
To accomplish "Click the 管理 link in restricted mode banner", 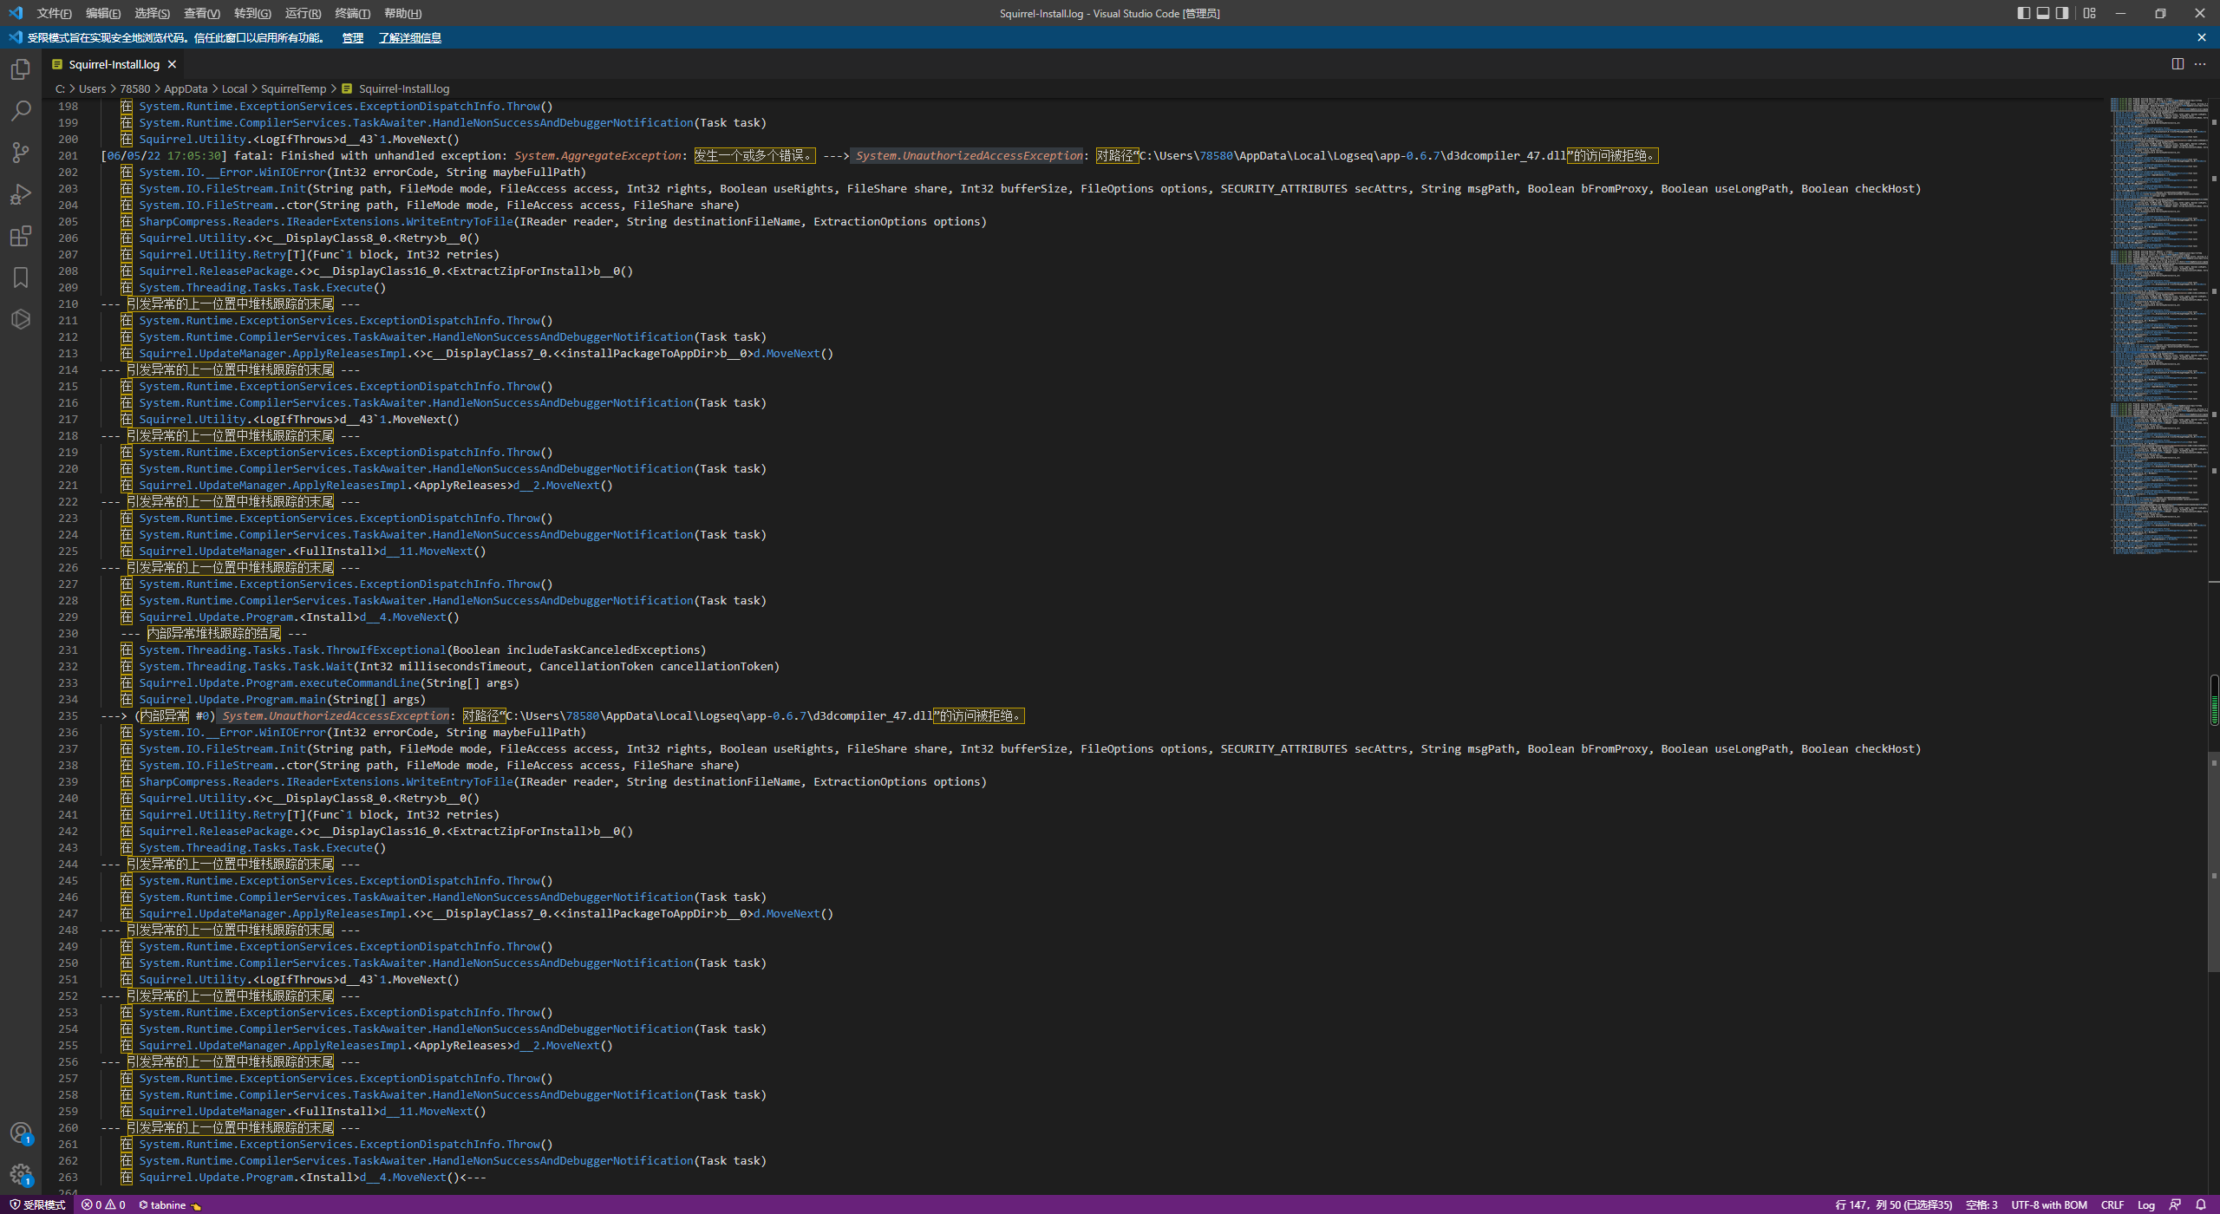I will coord(352,37).
